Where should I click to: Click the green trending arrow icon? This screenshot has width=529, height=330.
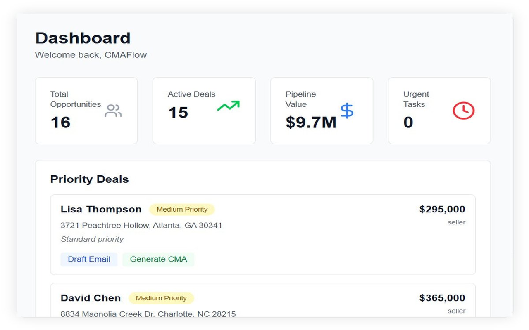[228, 106]
